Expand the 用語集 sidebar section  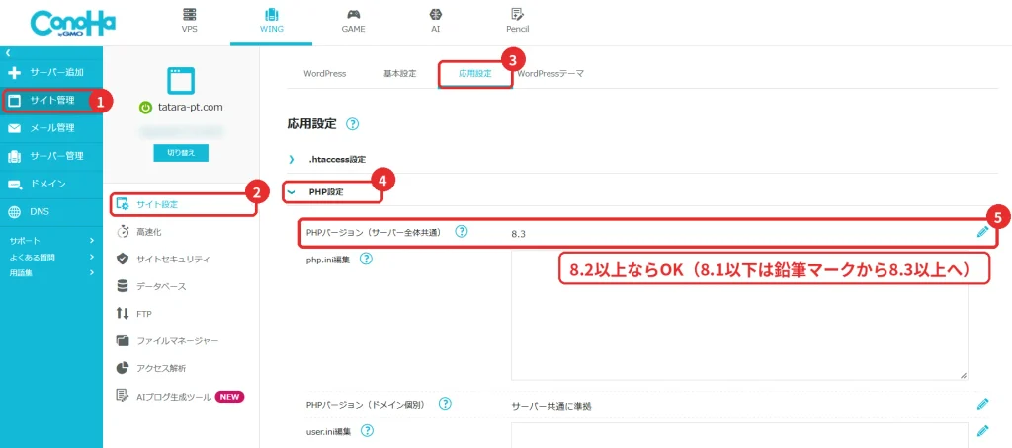point(51,272)
